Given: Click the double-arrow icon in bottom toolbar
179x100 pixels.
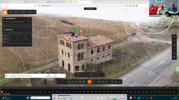Looking at the screenshot, I should coord(112,82).
